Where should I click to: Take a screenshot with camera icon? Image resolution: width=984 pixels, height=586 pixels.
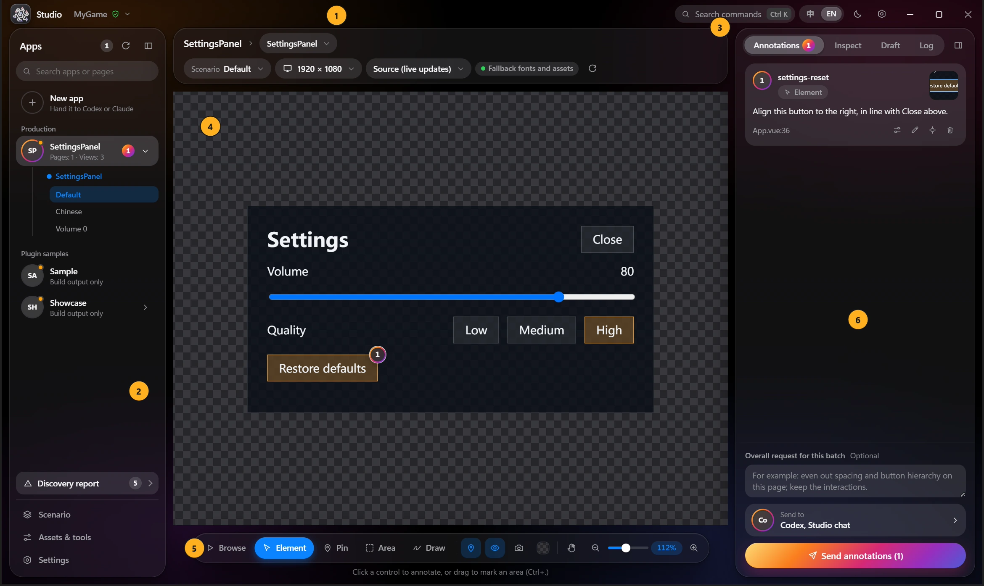pos(519,548)
